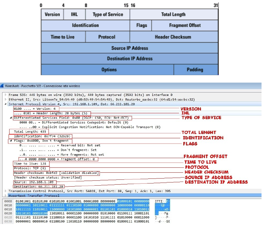Select the Don't fragment: Set flag row
264x228 pixels.
point(62,150)
